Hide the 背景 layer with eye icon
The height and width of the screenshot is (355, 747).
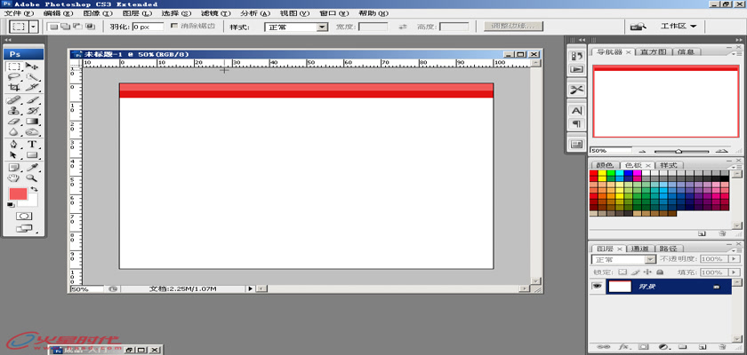tap(597, 287)
